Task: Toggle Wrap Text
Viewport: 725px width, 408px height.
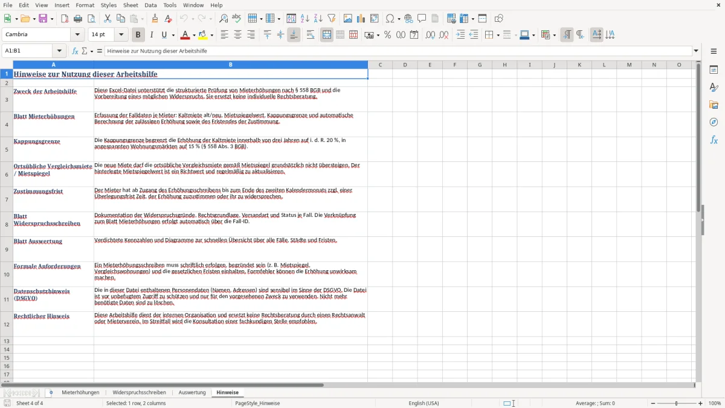Action: (x=311, y=35)
